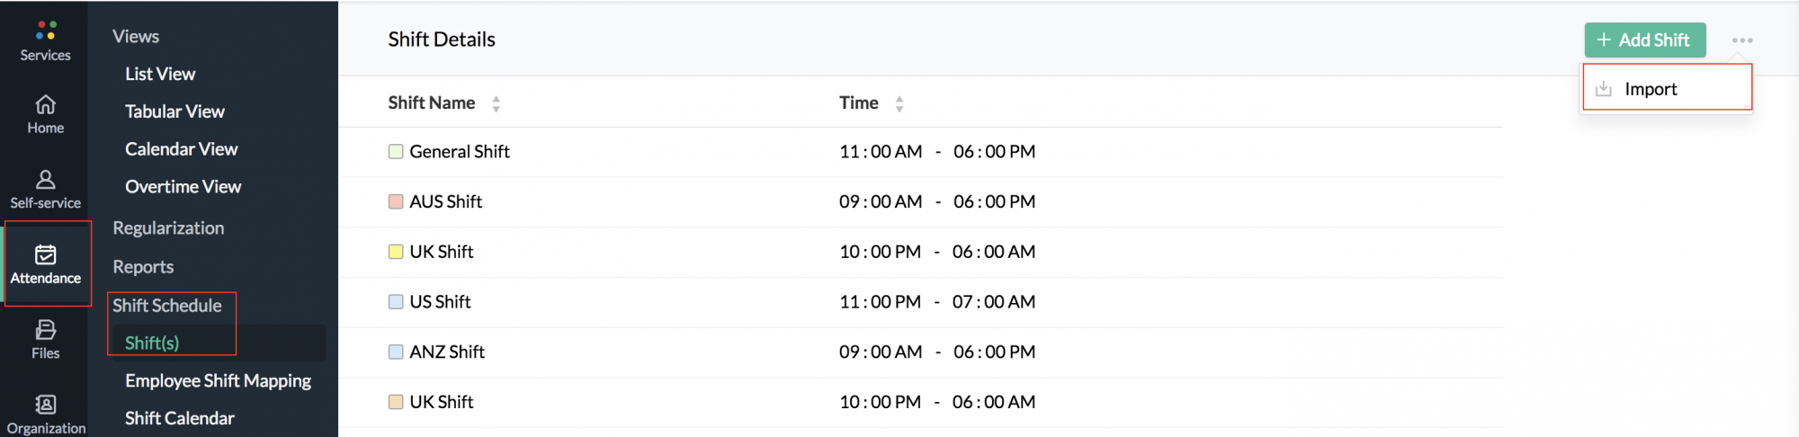Open the Self-service section icon
The image size is (1799, 437).
46,179
